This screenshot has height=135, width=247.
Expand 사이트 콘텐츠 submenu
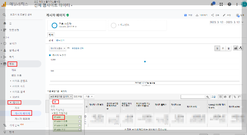20,81
